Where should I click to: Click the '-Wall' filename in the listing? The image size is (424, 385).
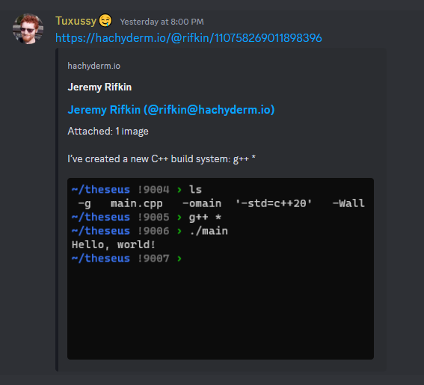tap(348, 203)
